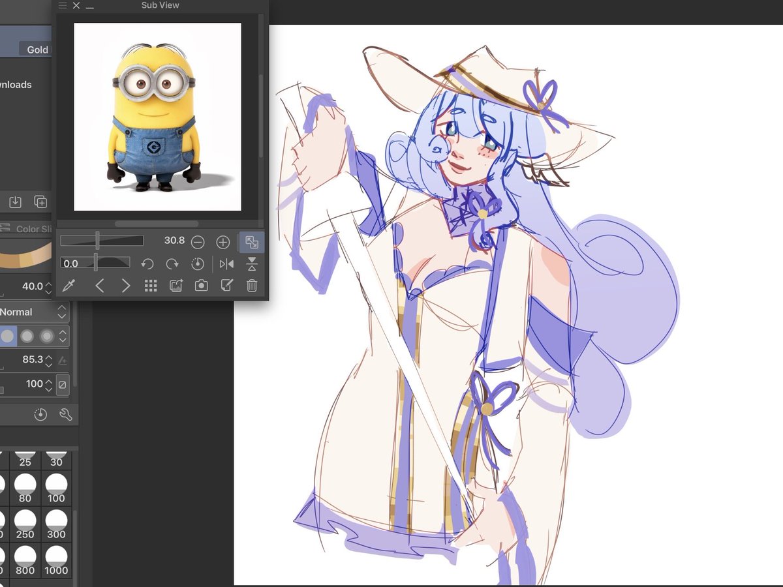Import an image into Sub View

coord(176,286)
